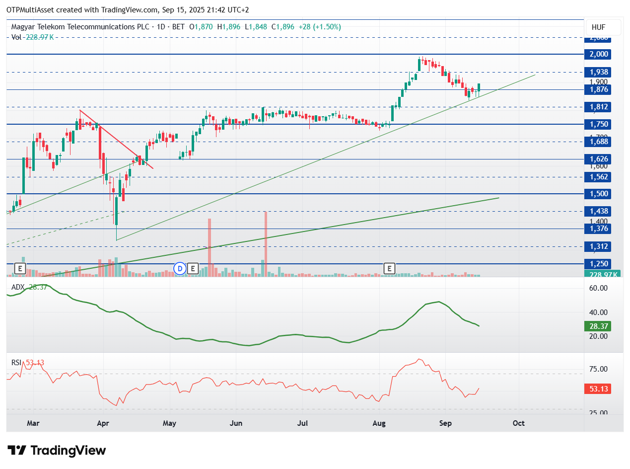Click the TradingView logo at bottom left
The image size is (630, 469).
pyautogui.click(x=57, y=451)
